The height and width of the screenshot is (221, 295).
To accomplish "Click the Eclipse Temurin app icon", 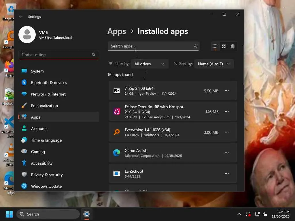I will pyautogui.click(x=117, y=111).
